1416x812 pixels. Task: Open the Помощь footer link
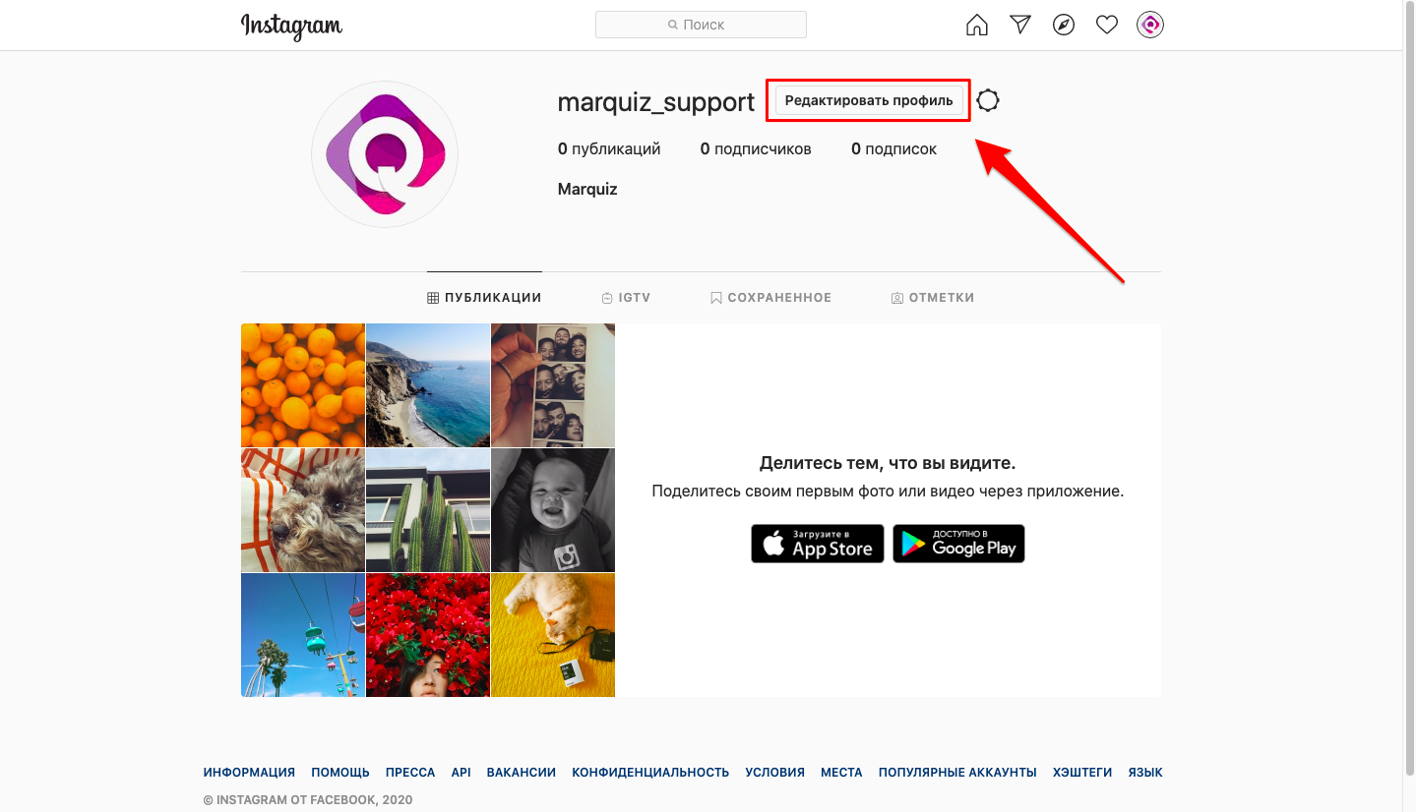coord(340,773)
